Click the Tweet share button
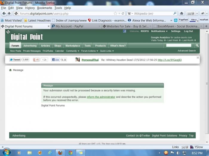This screenshot has width=209, height=156. click(x=15, y=60)
